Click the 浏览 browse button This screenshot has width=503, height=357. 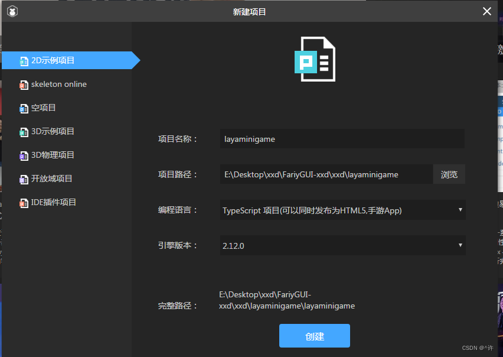point(449,174)
